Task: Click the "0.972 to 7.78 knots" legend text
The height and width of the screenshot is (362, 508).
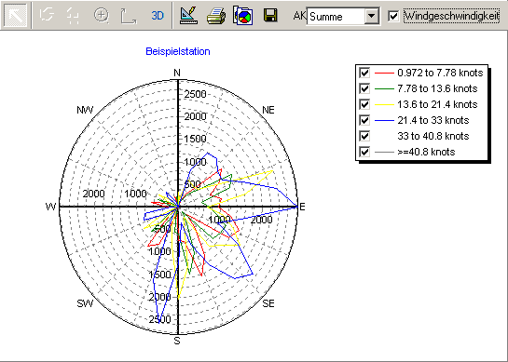Action: click(440, 73)
